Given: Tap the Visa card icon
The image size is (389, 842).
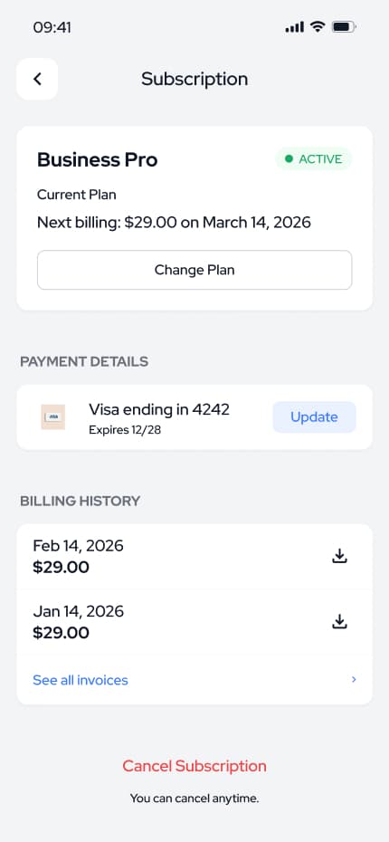Looking at the screenshot, I should tap(53, 416).
